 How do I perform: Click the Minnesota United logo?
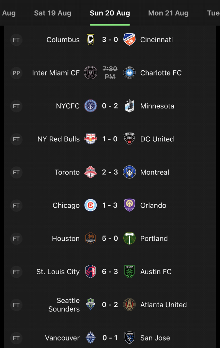(130, 106)
